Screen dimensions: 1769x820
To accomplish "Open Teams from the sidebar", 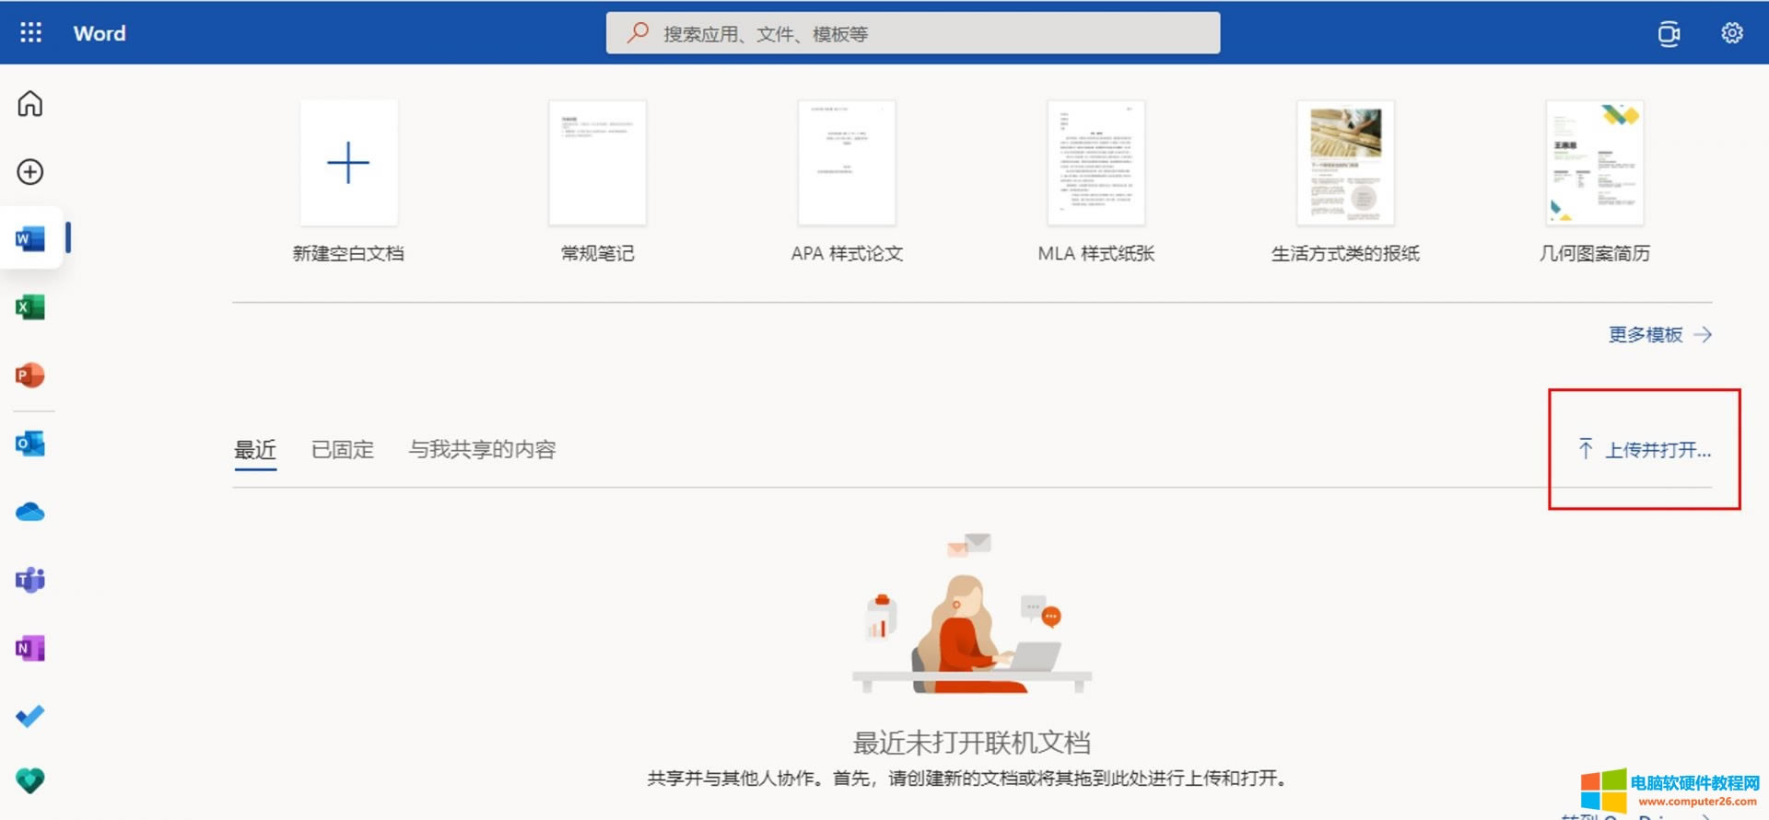I will (30, 580).
